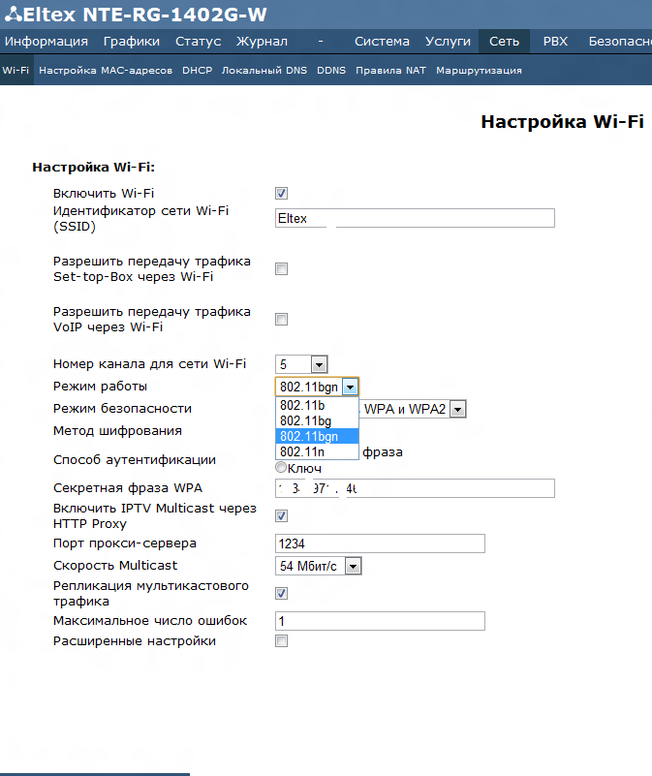
Task: Click the SSID input field containing Eltex
Action: [x=415, y=218]
